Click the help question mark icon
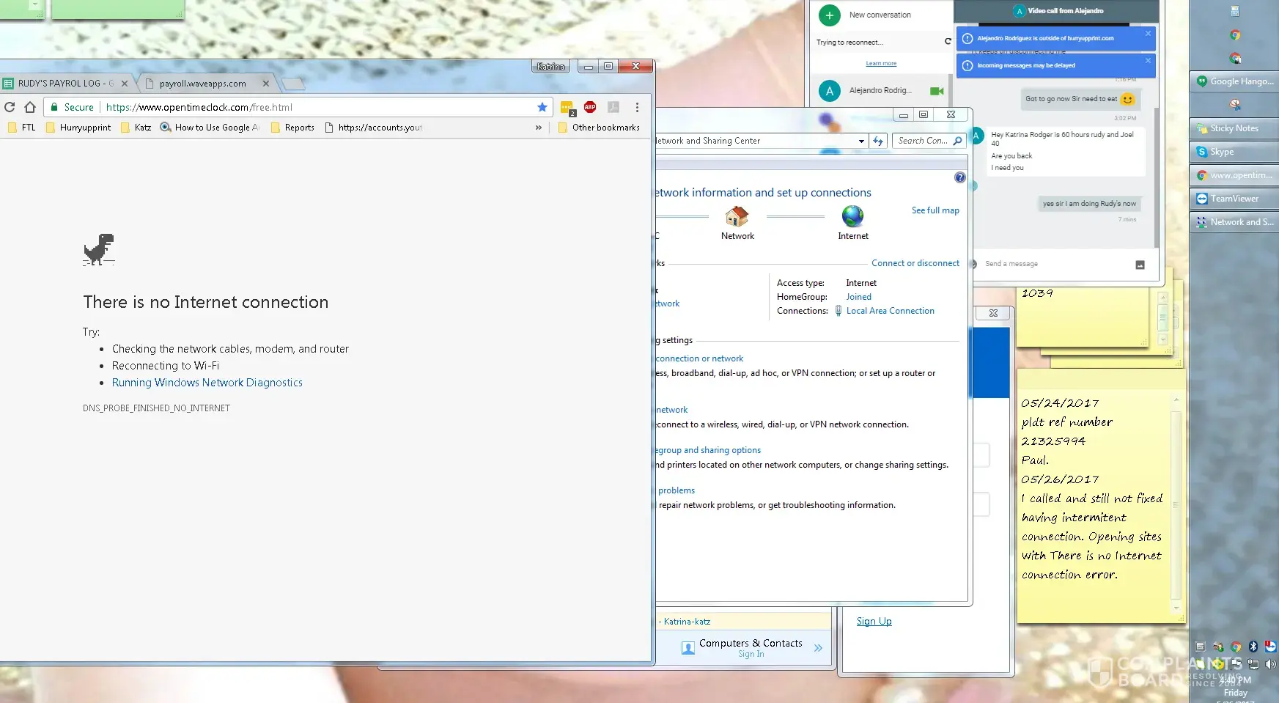 (959, 177)
